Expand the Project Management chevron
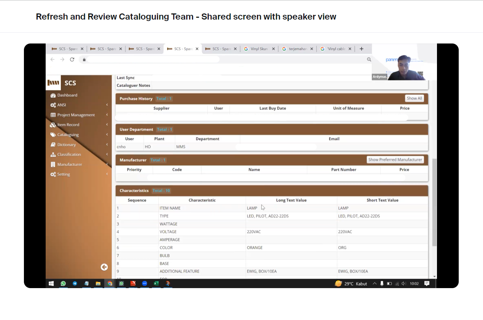Image resolution: width=483 pixels, height=320 pixels. (107, 115)
